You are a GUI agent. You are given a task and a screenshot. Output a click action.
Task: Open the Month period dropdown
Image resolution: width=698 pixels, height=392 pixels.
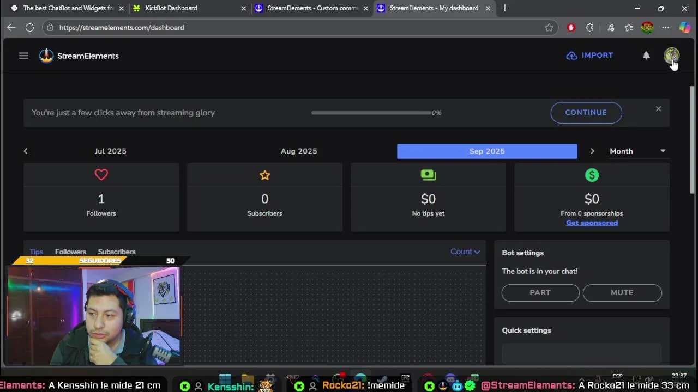click(637, 151)
